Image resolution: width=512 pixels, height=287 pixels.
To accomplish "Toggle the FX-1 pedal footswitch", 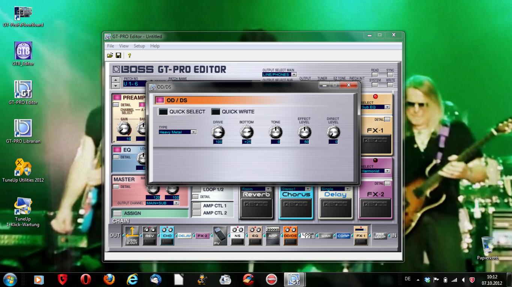I will click(x=375, y=144).
